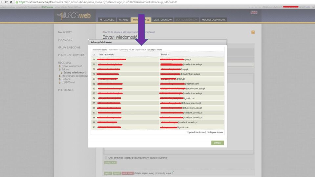Open the DLA STUDENTÓW tab

tap(162, 20)
